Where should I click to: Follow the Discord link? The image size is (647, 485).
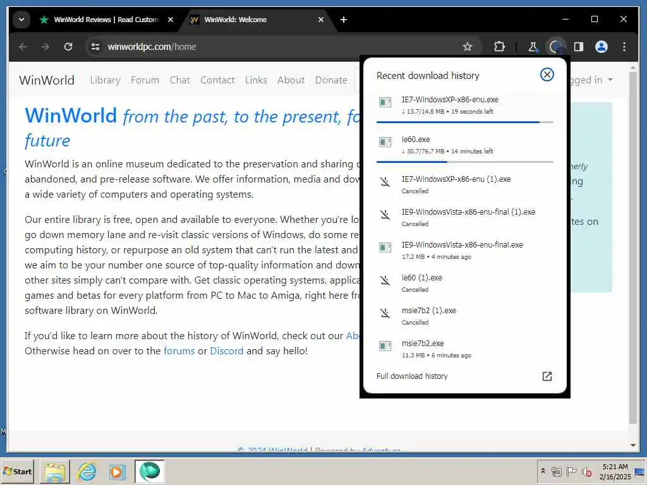click(x=227, y=351)
